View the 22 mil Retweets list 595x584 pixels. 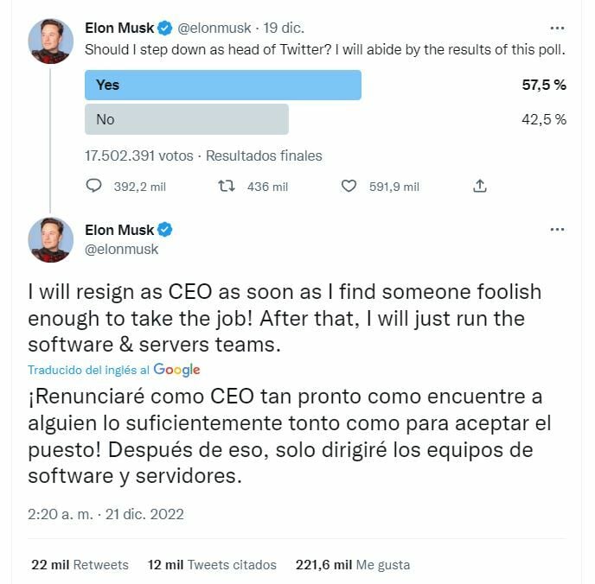point(80,564)
